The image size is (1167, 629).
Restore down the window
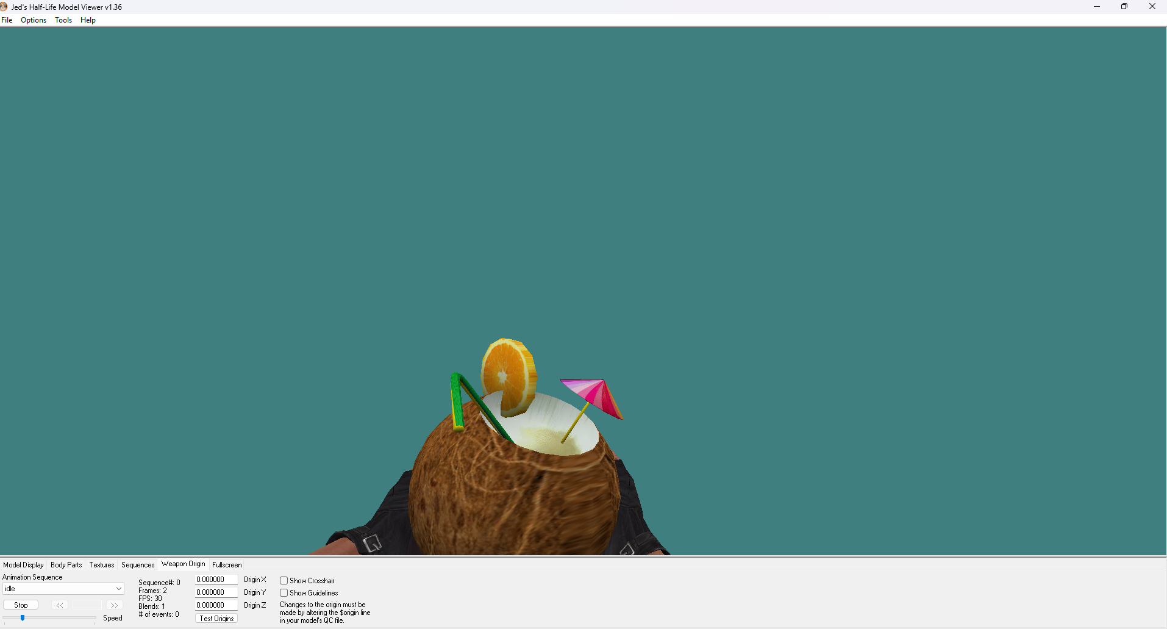pyautogui.click(x=1124, y=7)
